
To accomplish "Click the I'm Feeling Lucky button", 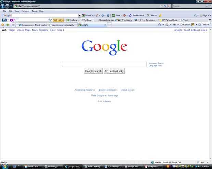I will [x=114, y=71].
